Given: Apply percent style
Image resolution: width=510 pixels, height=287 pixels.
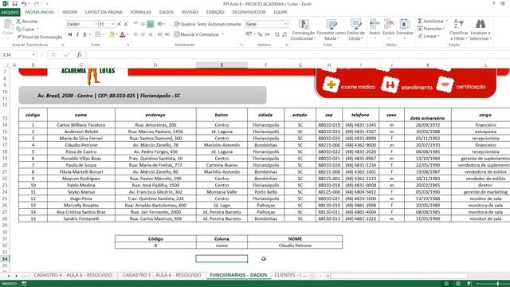Looking at the screenshot, I should coord(260,34).
